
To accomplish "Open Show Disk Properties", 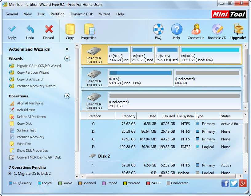I will [x=32, y=151].
